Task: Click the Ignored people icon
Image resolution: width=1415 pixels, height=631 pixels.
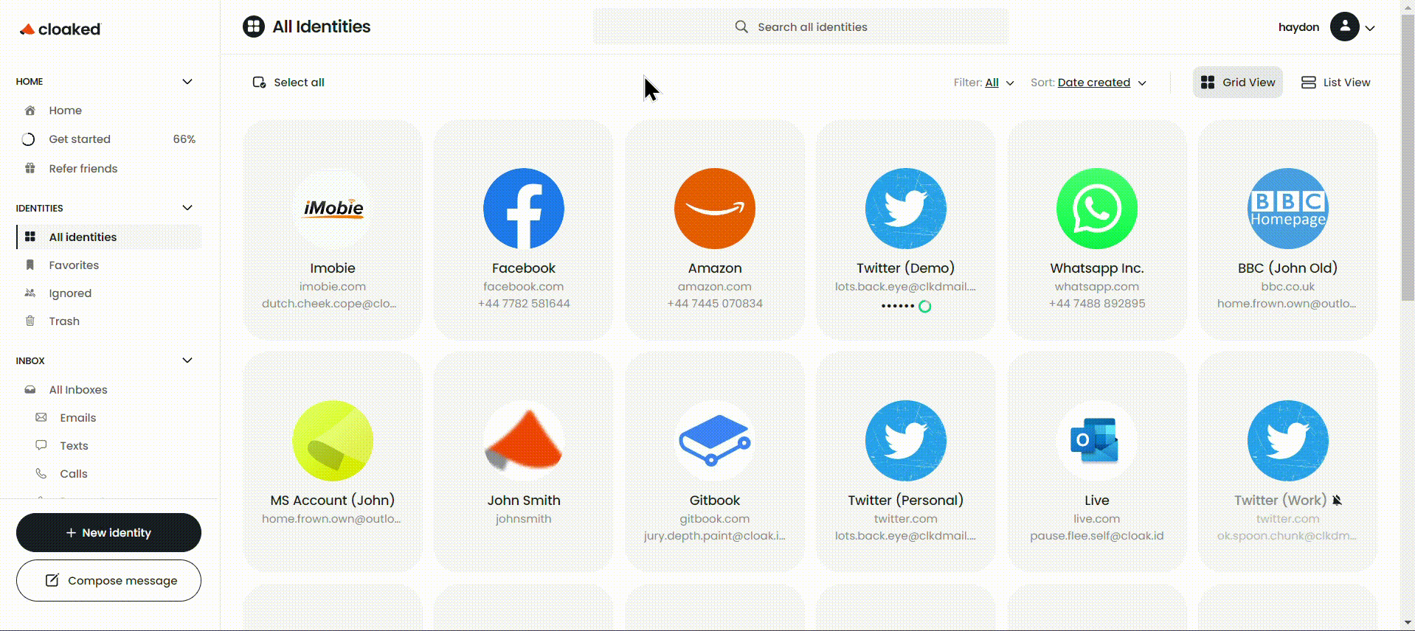Action: 30,293
